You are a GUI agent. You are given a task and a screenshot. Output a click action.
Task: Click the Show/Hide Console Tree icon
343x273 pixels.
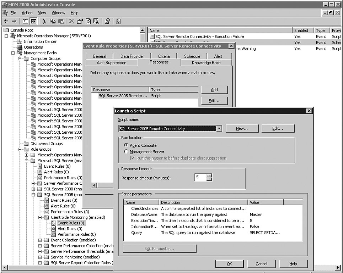point(33,21)
